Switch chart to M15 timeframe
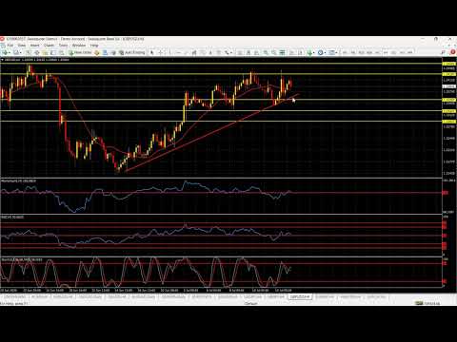The image size is (457, 342). tap(361, 52)
